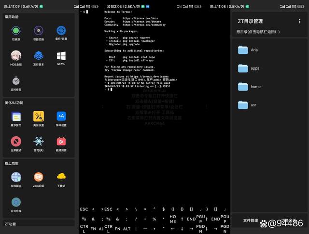Toggle 全屏模式 fullscreen mode
Image resolution: width=309 pixels, height=234 pixels.
[16, 142]
